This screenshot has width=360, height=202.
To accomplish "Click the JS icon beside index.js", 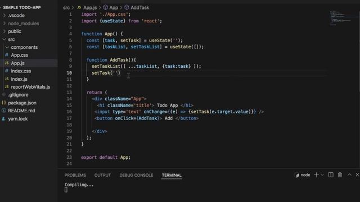I will point(7,79).
